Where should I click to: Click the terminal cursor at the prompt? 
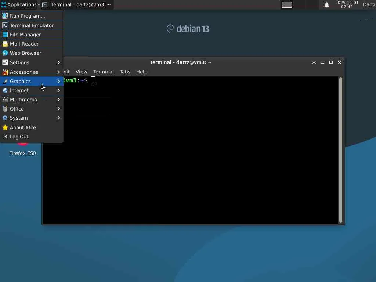(93, 80)
